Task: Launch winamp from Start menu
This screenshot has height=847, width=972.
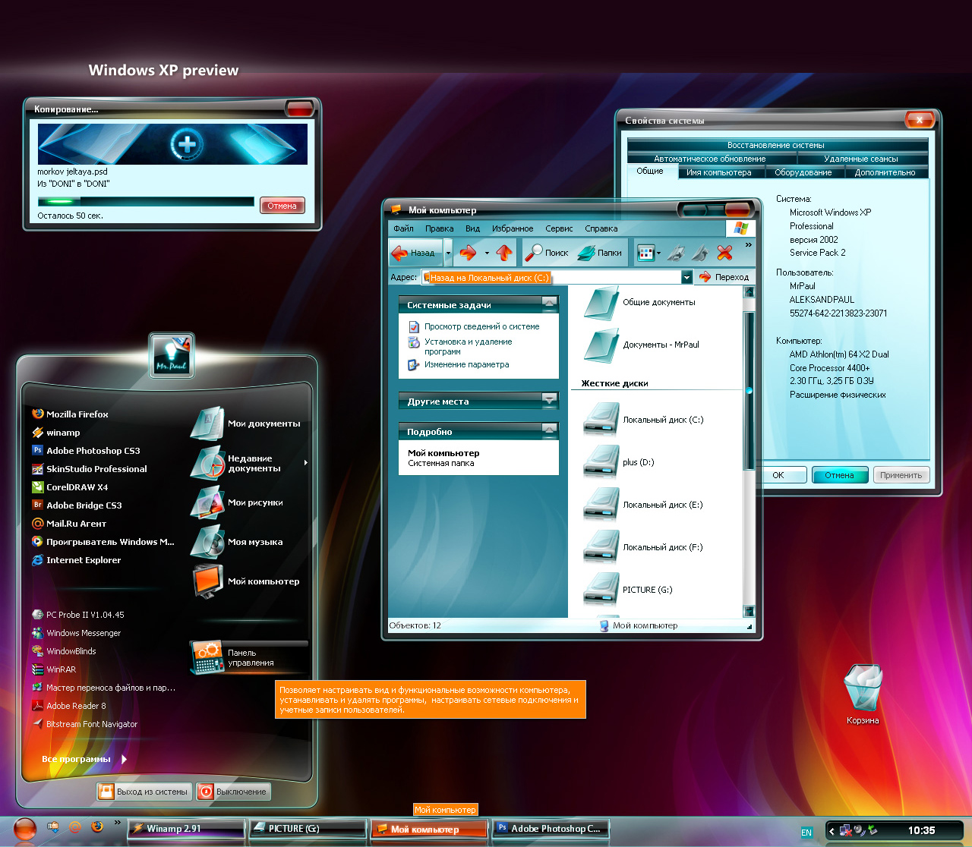Action: click(x=56, y=433)
